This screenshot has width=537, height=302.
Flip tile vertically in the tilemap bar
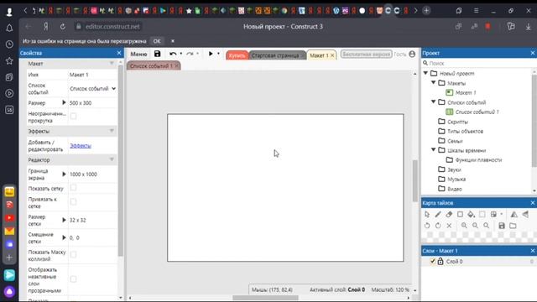tap(525, 215)
